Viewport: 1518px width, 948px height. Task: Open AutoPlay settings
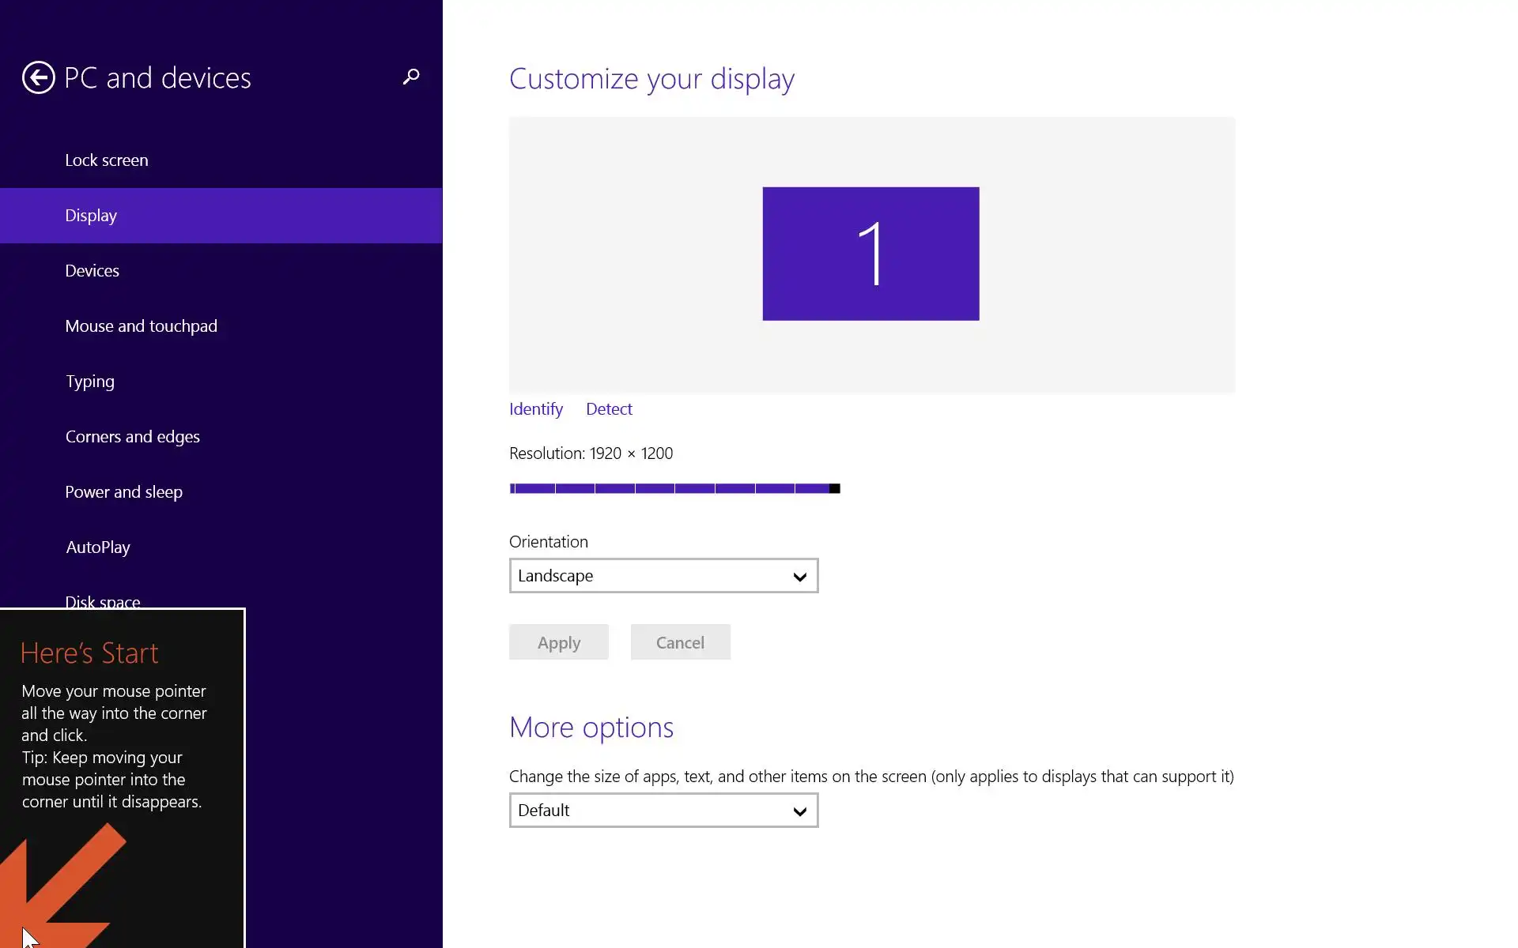click(98, 547)
